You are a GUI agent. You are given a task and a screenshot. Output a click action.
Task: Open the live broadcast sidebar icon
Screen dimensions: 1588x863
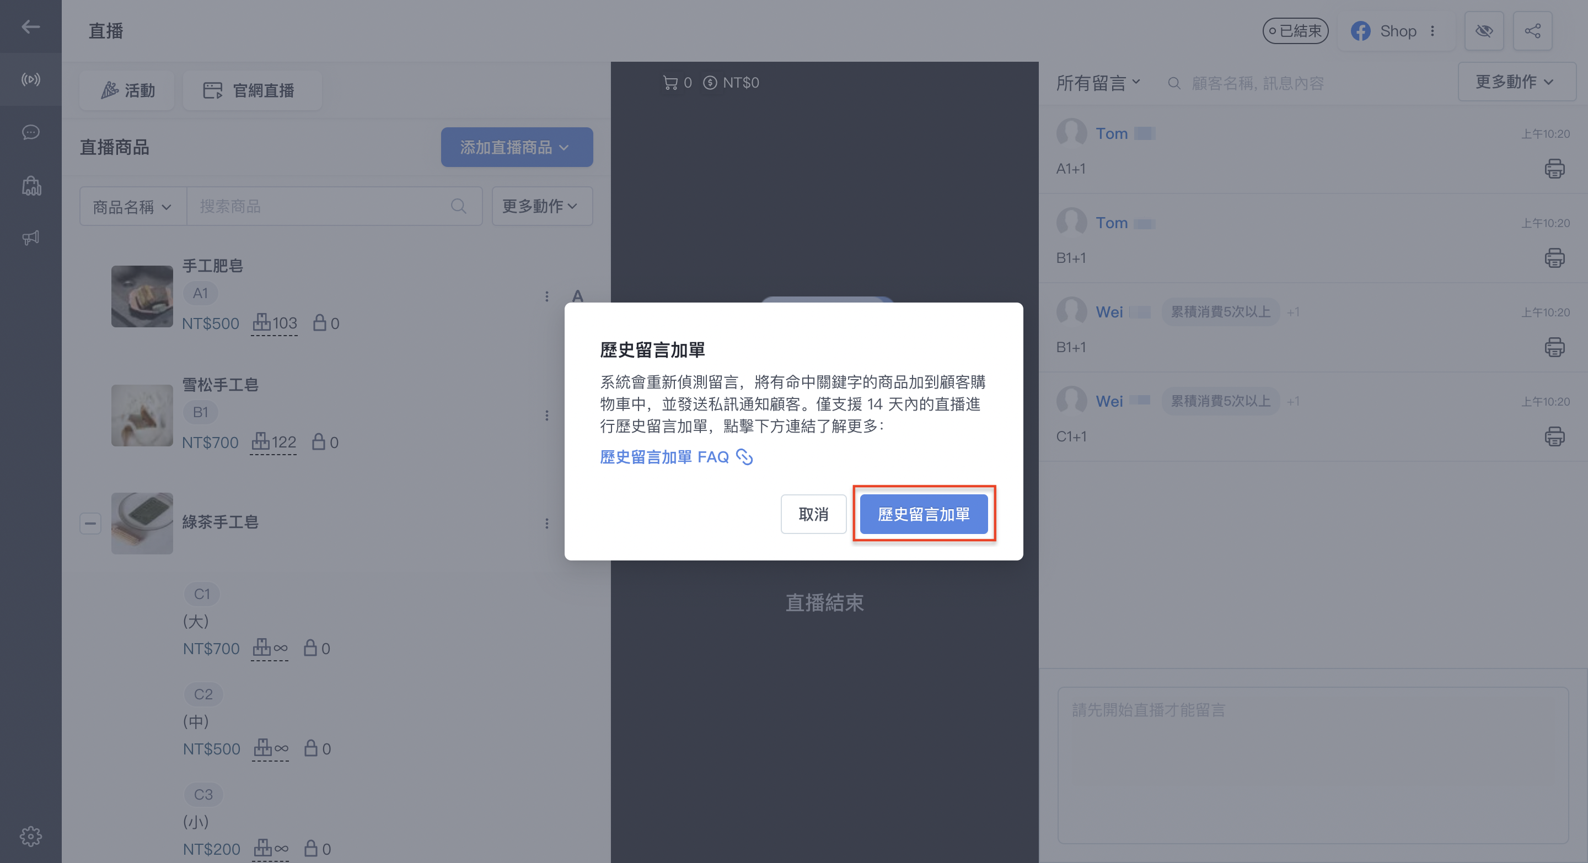(x=30, y=79)
